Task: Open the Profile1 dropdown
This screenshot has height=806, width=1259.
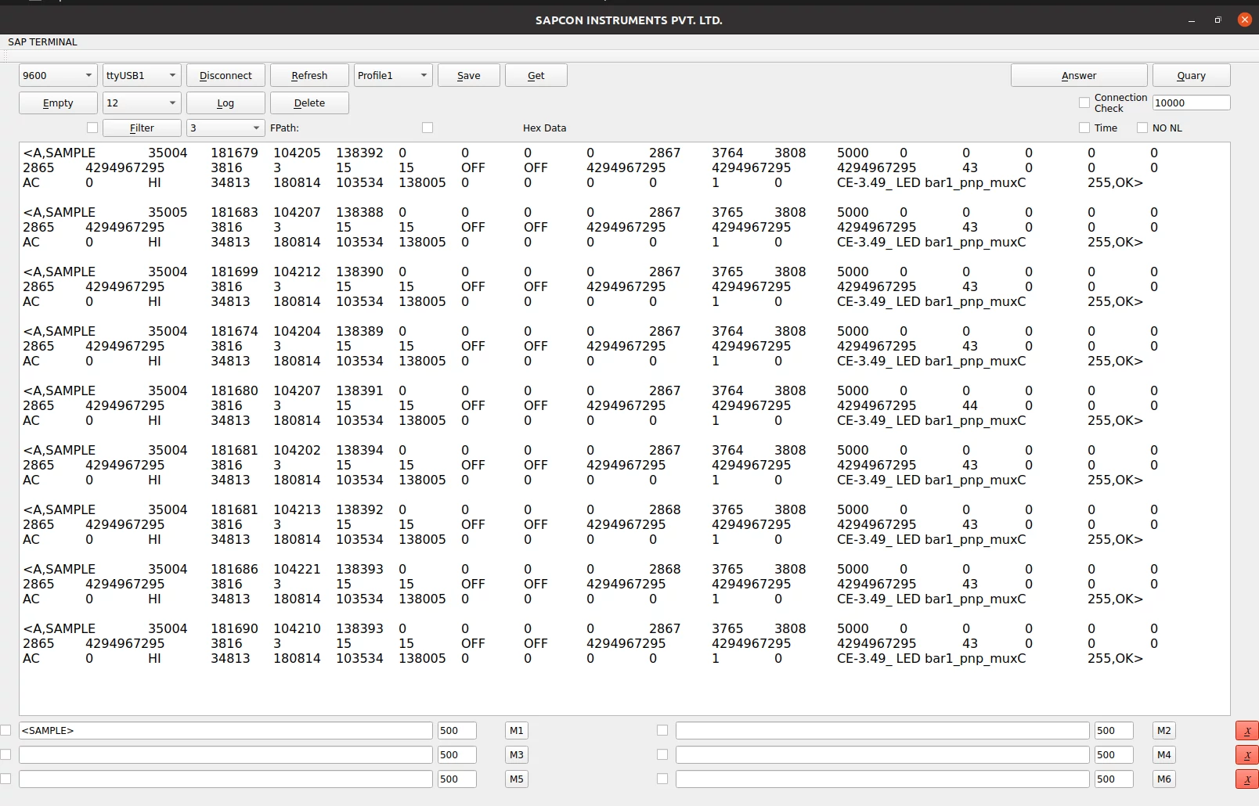Action: coord(393,75)
